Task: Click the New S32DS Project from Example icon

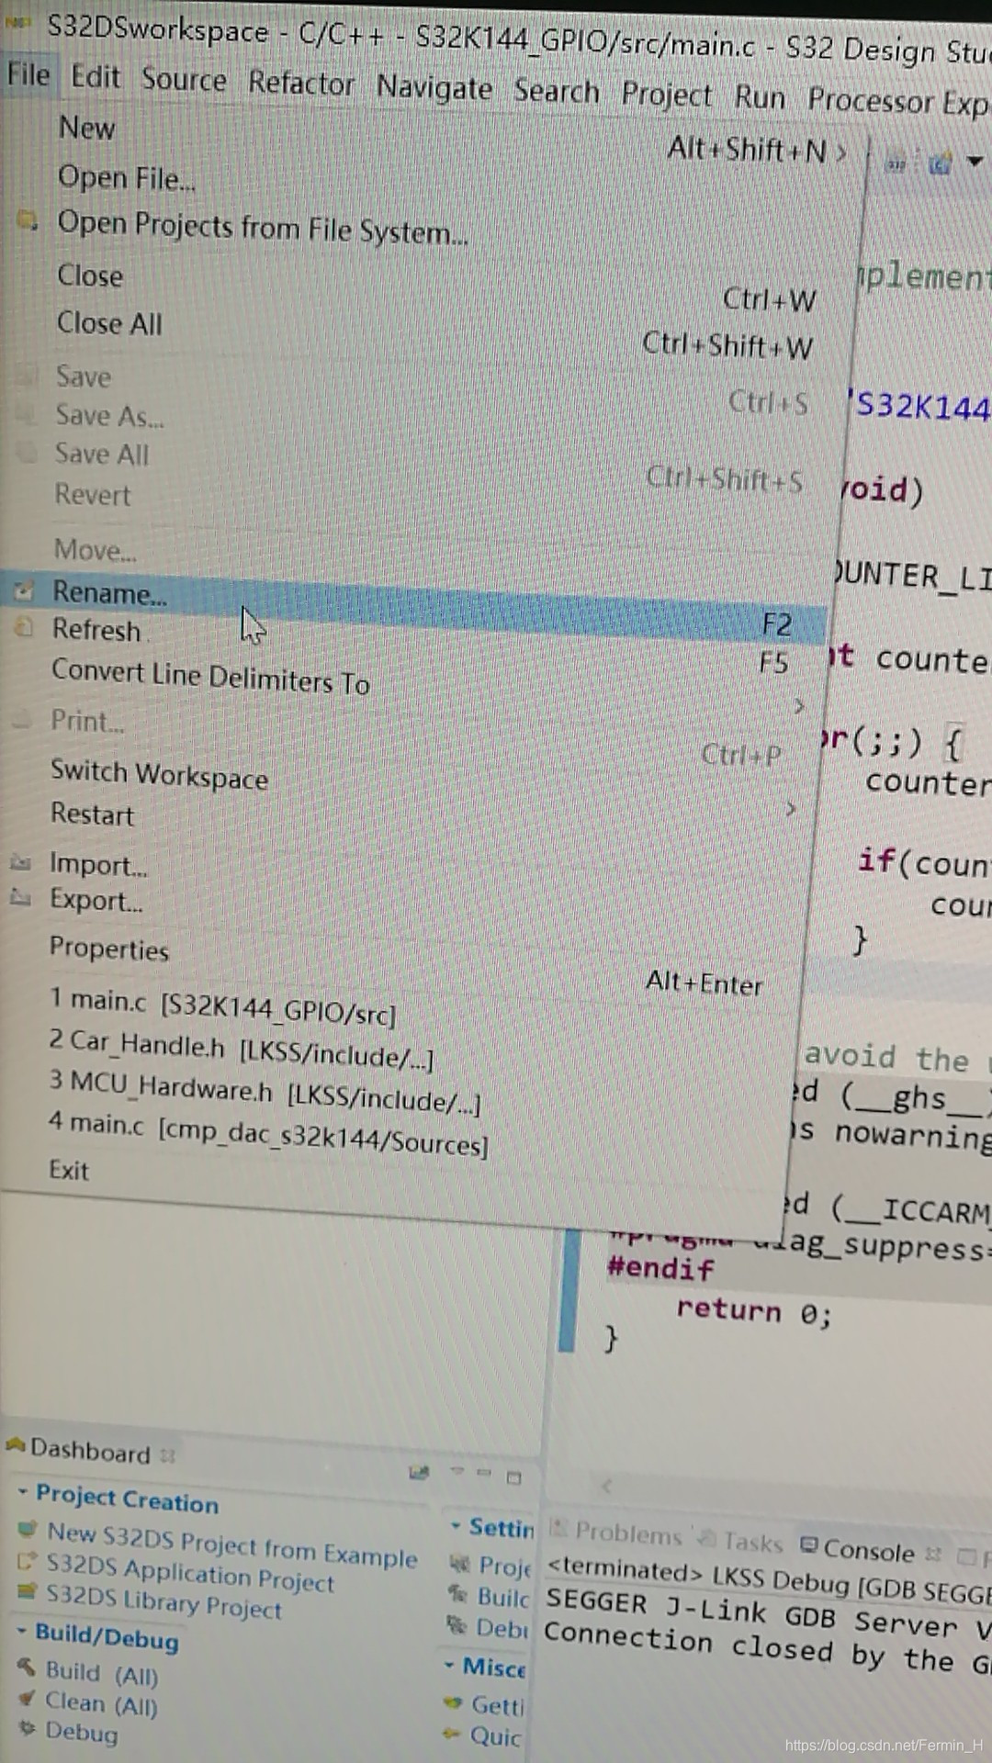Action: click(28, 1530)
